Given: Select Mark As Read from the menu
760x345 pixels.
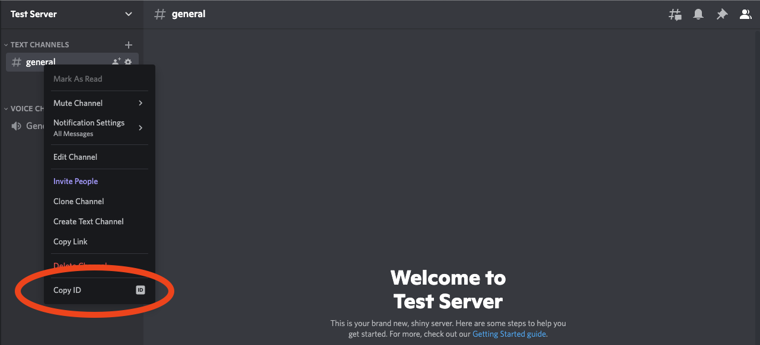Looking at the screenshot, I should pyautogui.click(x=77, y=78).
